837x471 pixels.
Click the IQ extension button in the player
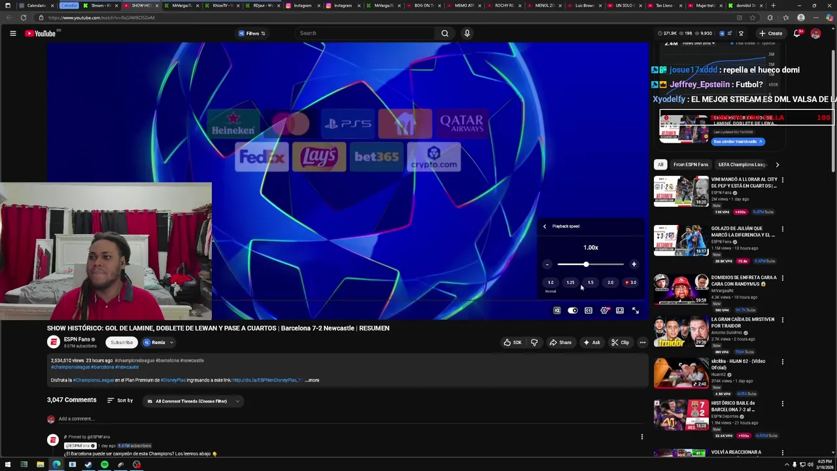coord(557,311)
